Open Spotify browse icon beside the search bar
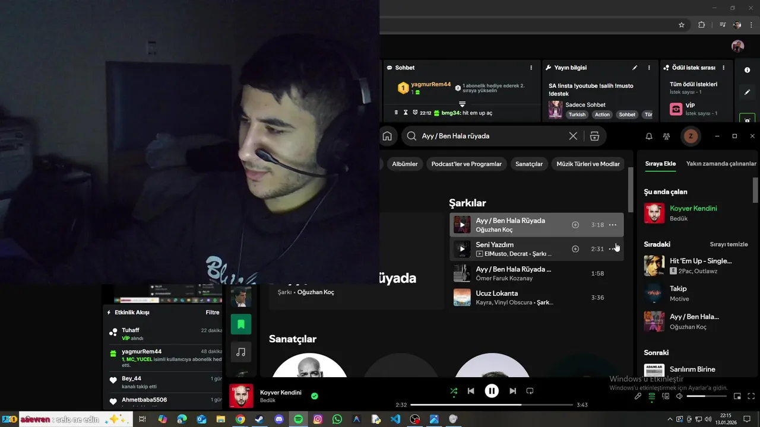 [594, 136]
